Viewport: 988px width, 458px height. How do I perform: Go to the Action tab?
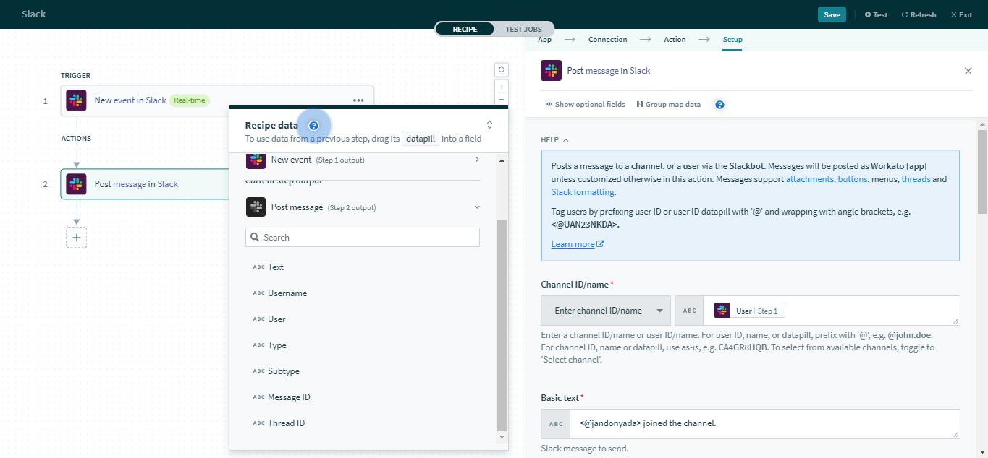point(675,40)
